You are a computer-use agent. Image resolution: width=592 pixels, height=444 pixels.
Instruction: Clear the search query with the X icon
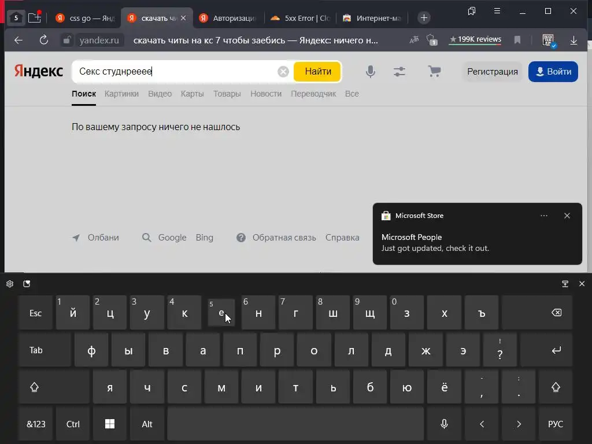(283, 71)
